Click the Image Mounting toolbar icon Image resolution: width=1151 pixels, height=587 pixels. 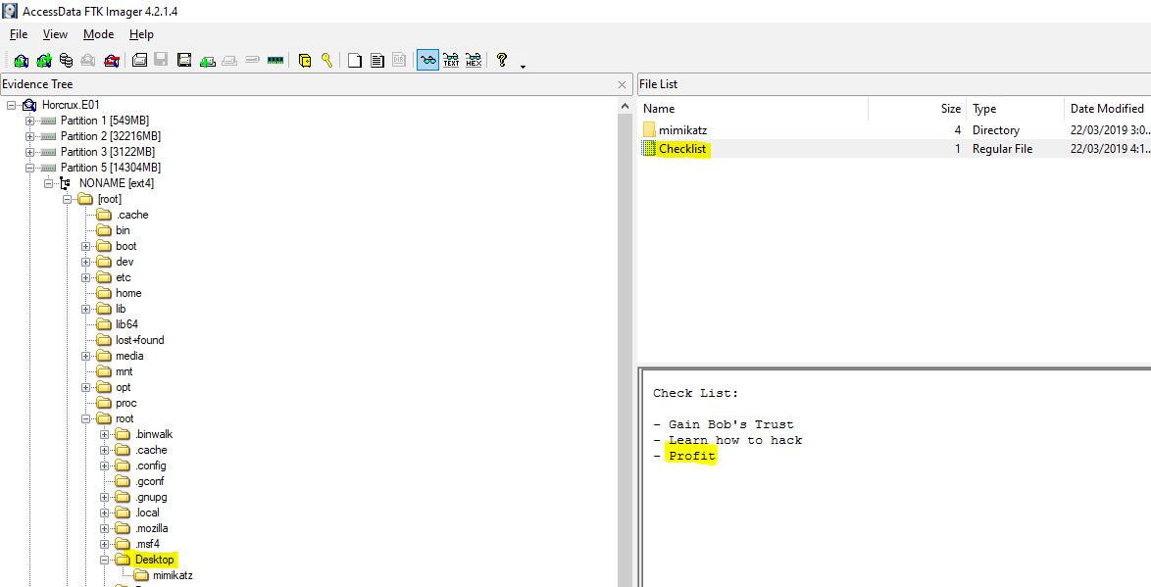[x=66, y=60]
